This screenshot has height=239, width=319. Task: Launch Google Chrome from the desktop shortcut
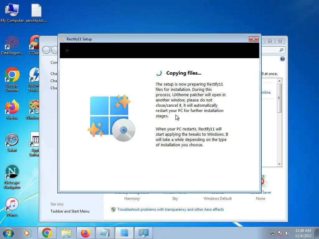pyautogui.click(x=12, y=79)
